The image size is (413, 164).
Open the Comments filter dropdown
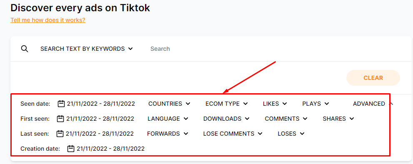click(286, 119)
